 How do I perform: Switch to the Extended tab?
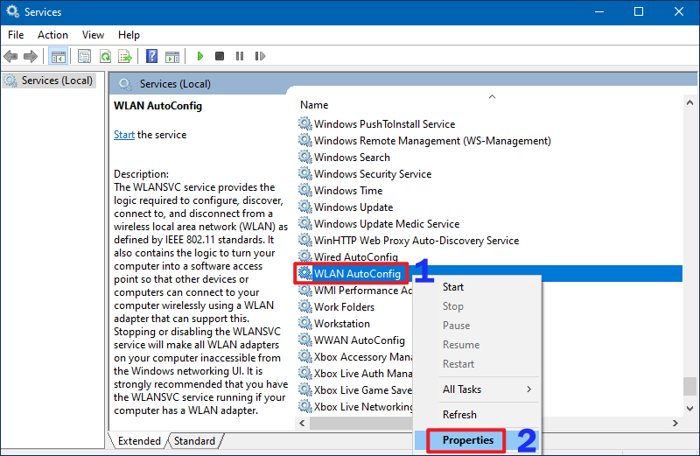point(139,441)
